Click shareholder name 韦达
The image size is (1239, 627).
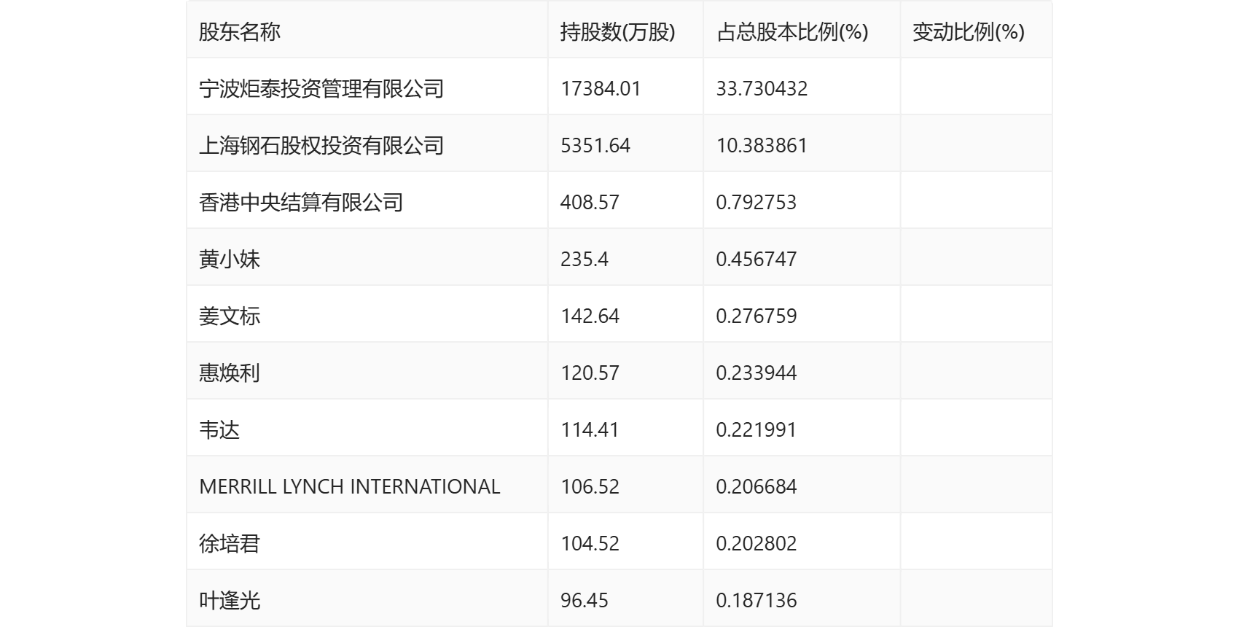[219, 430]
